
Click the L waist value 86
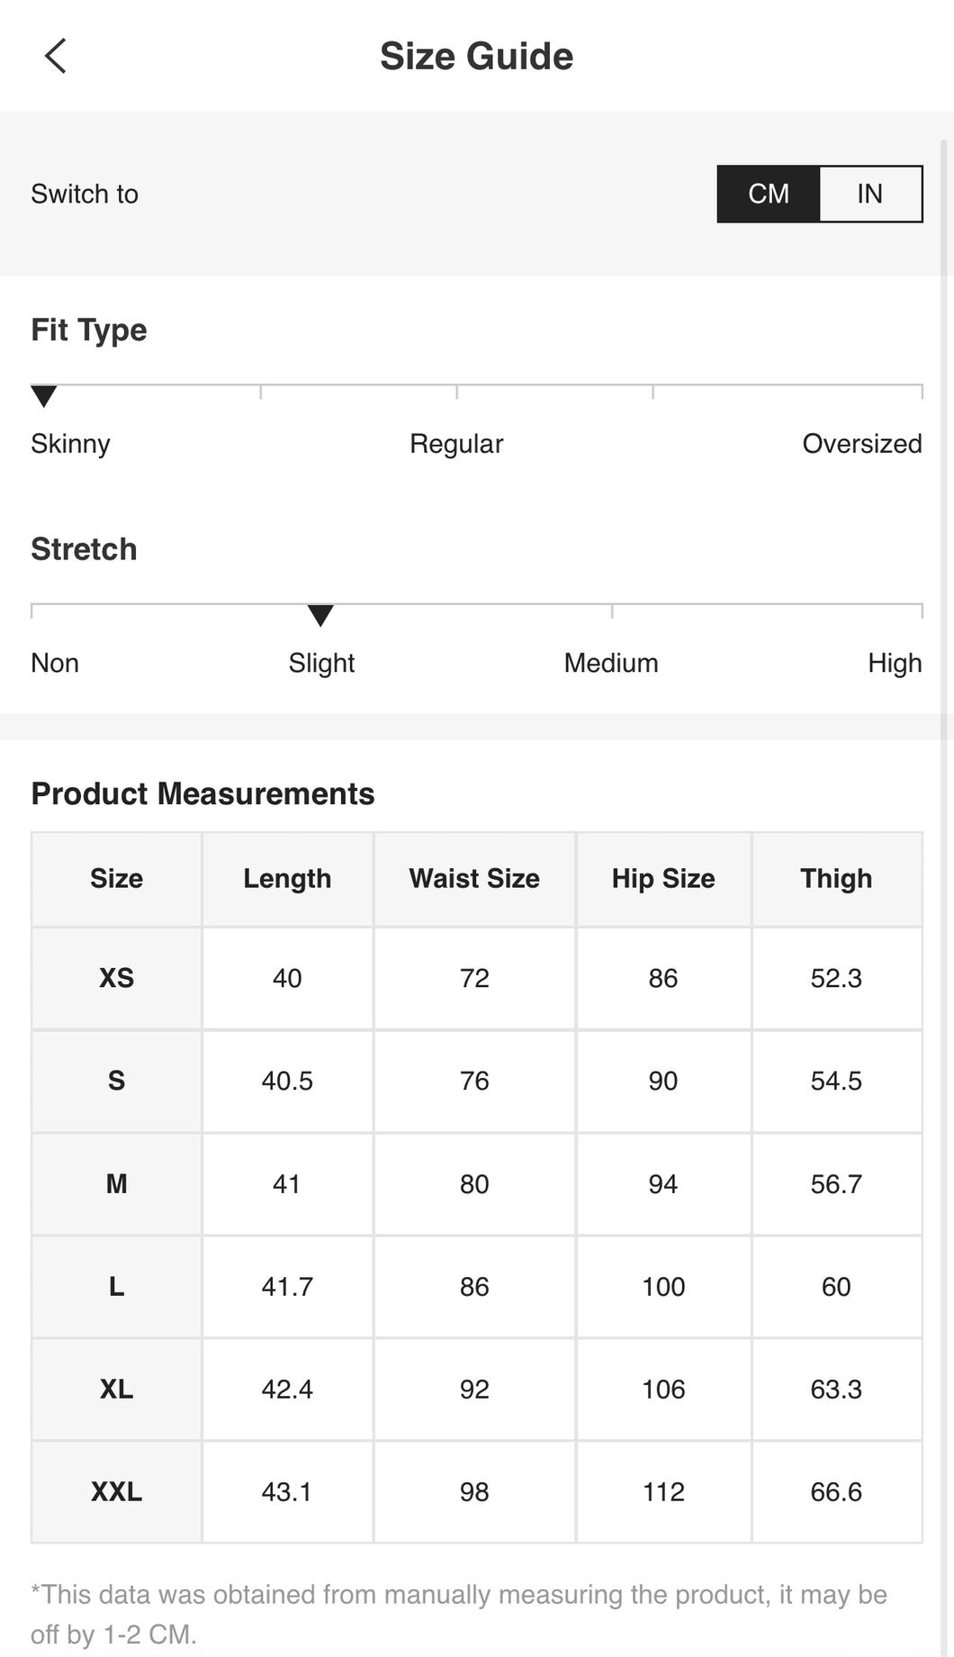tap(474, 1287)
